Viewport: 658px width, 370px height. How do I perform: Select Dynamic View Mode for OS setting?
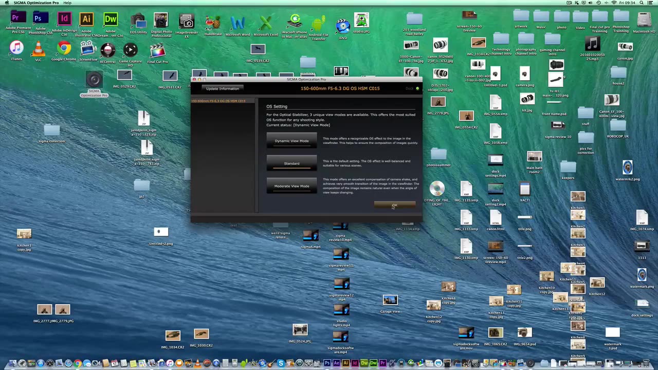291,141
